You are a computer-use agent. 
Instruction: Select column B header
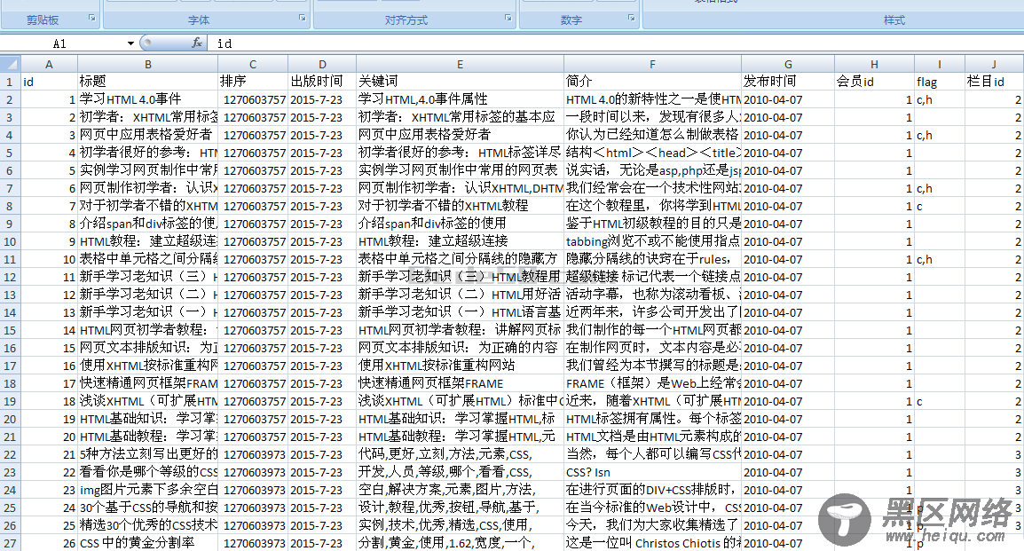pyautogui.click(x=147, y=64)
